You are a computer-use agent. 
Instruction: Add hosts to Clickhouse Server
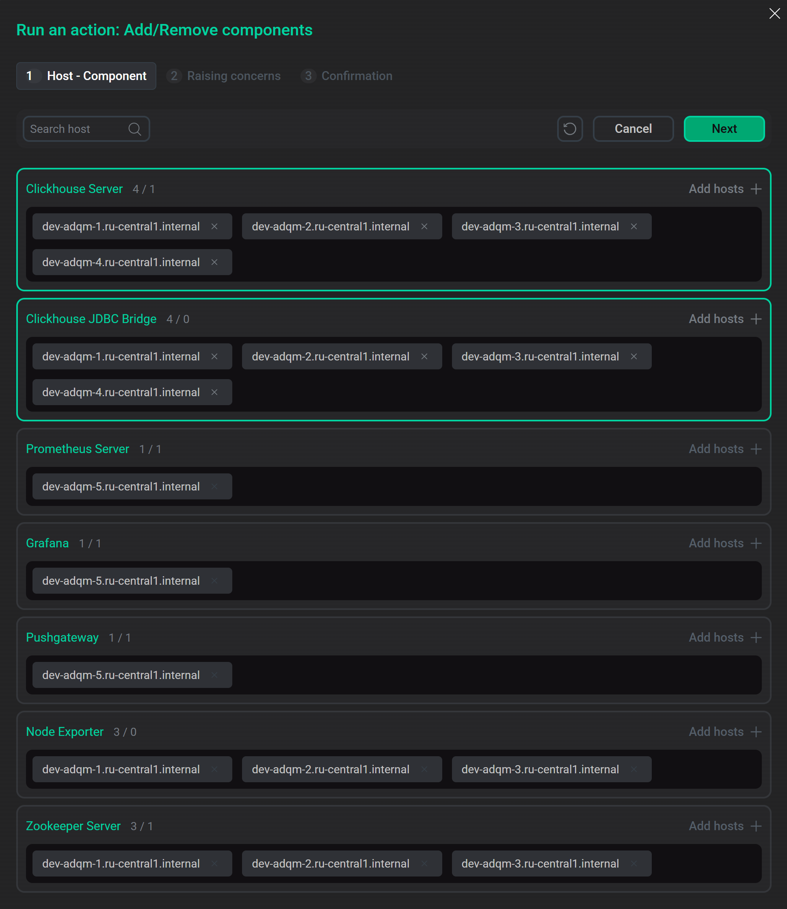click(725, 189)
